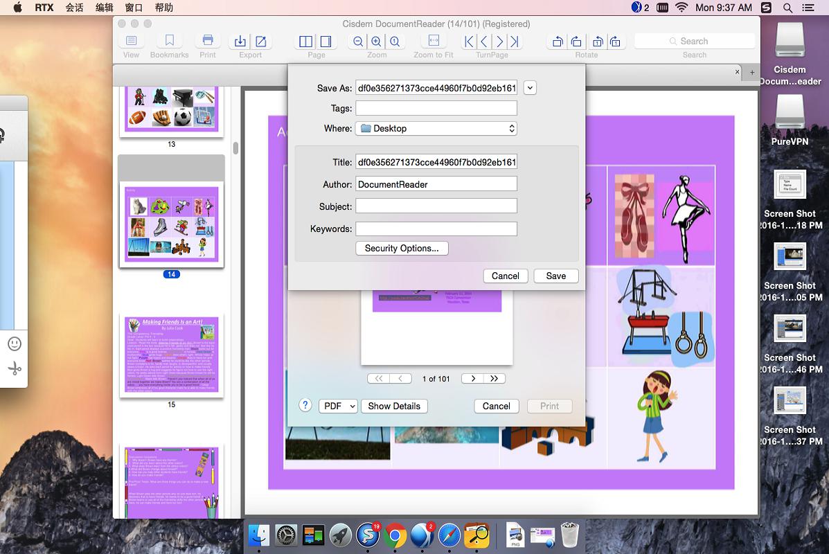Image resolution: width=829 pixels, height=554 pixels.
Task: Jump to first page toolbar icon
Action: tap(469, 42)
